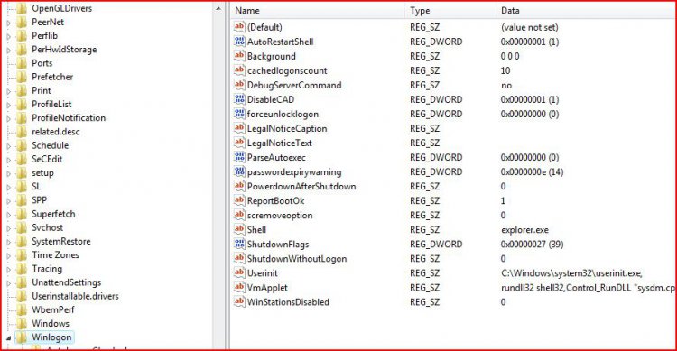Click the userinit.exe path data cell
The image size is (677, 351).
coord(571,272)
